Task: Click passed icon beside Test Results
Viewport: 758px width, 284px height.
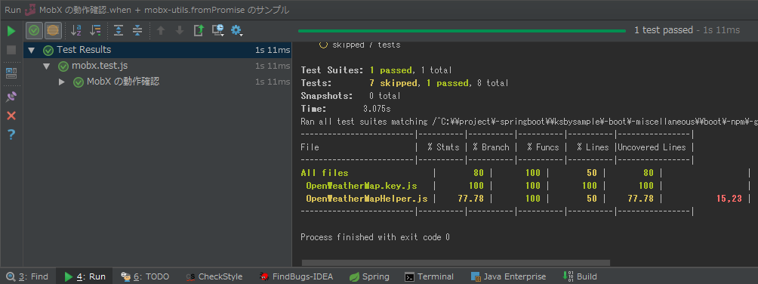Action: (48, 51)
